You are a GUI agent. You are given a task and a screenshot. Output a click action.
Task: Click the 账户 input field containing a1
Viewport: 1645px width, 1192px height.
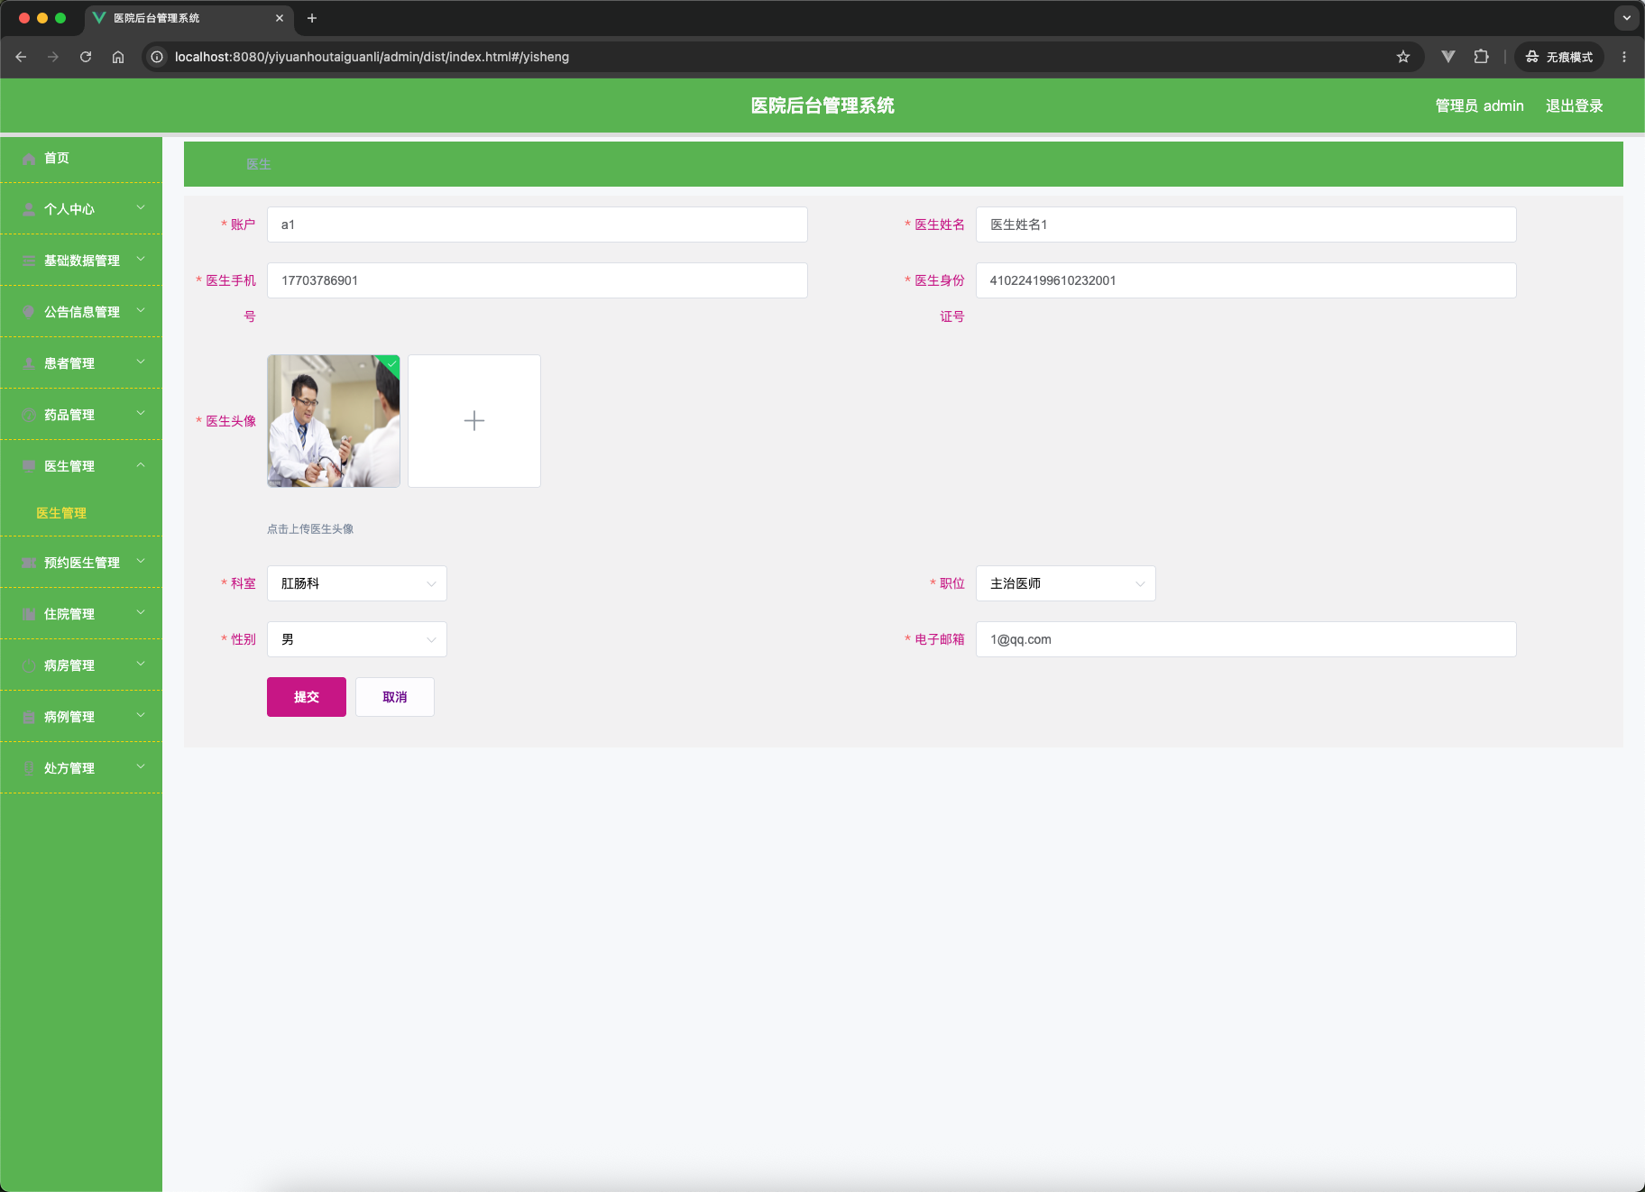538,225
